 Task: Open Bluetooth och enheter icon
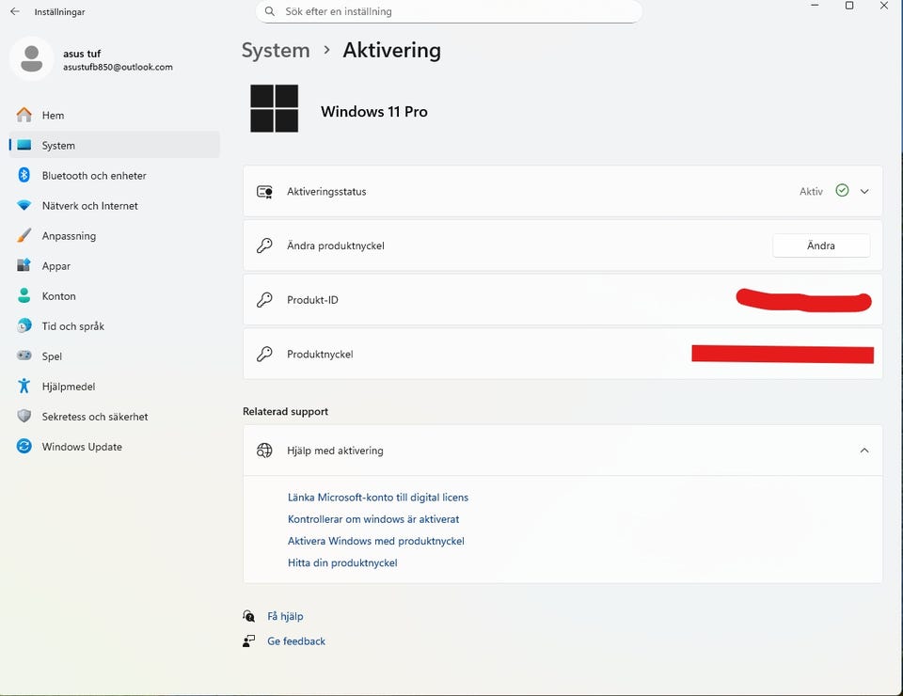pos(24,175)
